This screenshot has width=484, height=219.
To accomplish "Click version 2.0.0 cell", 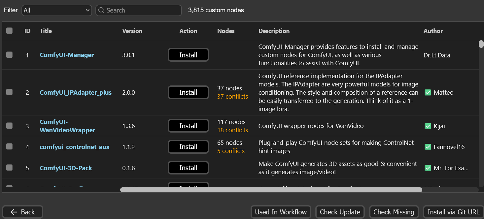I will [x=128, y=93].
